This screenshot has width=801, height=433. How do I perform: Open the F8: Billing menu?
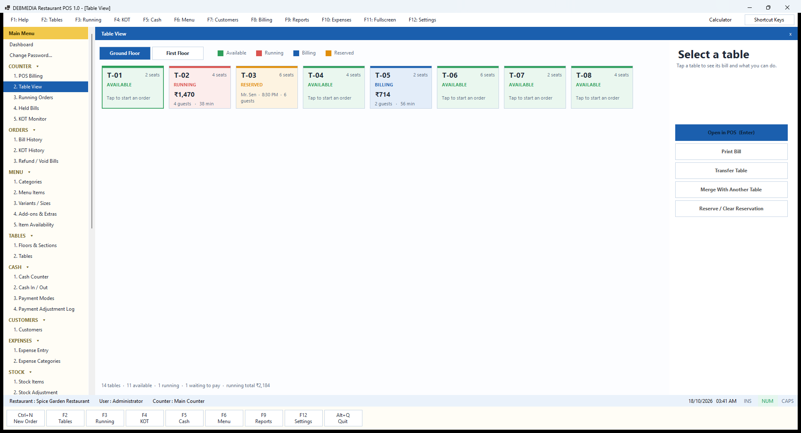coord(261,20)
